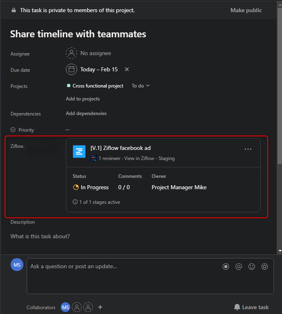Expand the Priority field chevron

13,130
